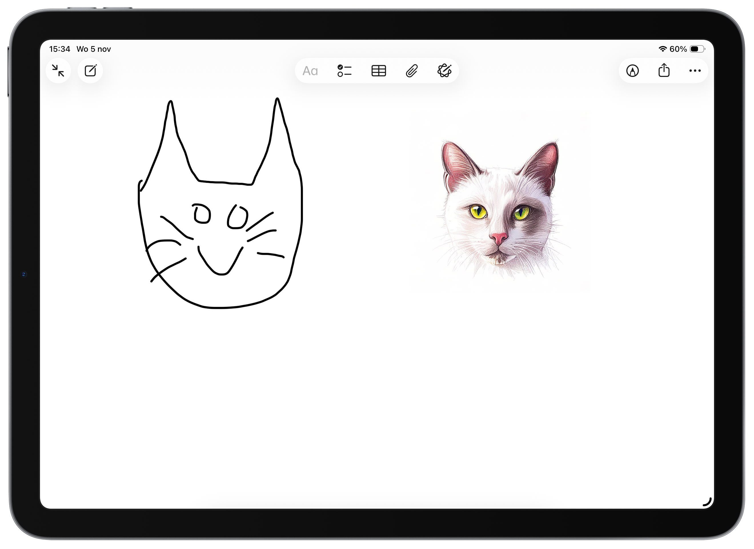Tap the 15:34 clock in status bar
The width and height of the screenshot is (754, 549).
pyautogui.click(x=59, y=49)
